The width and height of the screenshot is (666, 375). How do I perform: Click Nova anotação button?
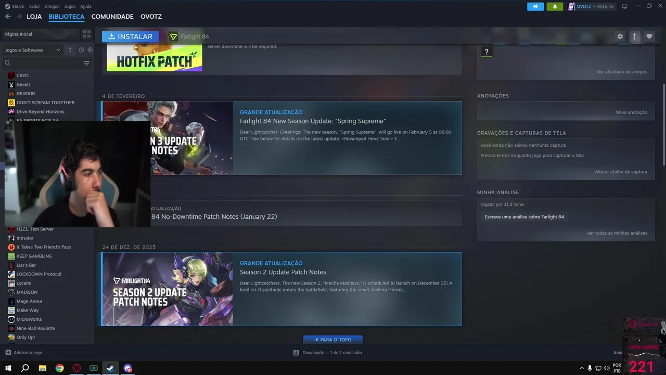(631, 113)
